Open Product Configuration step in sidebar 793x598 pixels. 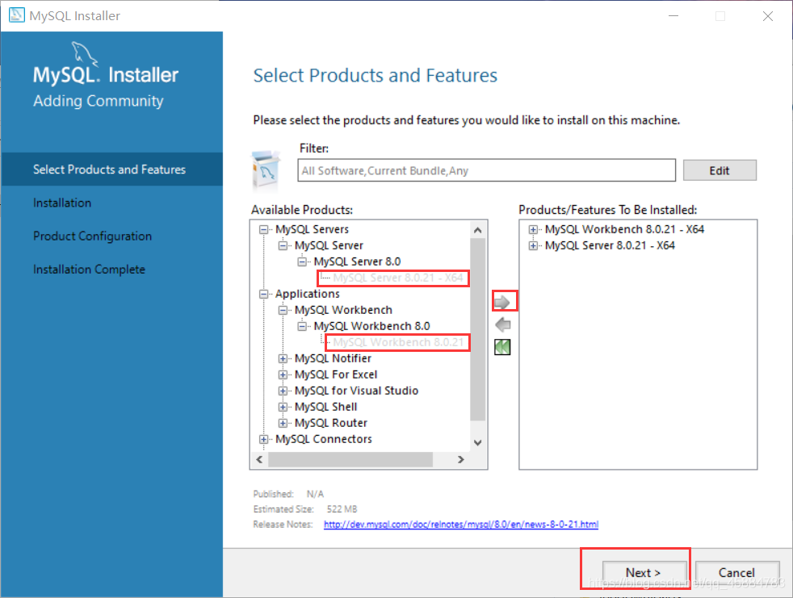point(93,236)
